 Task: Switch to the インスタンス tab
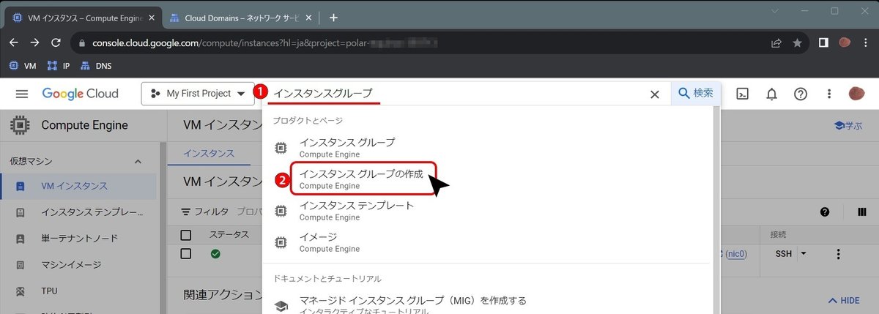pos(209,153)
